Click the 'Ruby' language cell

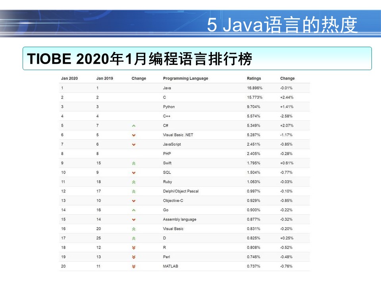coord(167,182)
